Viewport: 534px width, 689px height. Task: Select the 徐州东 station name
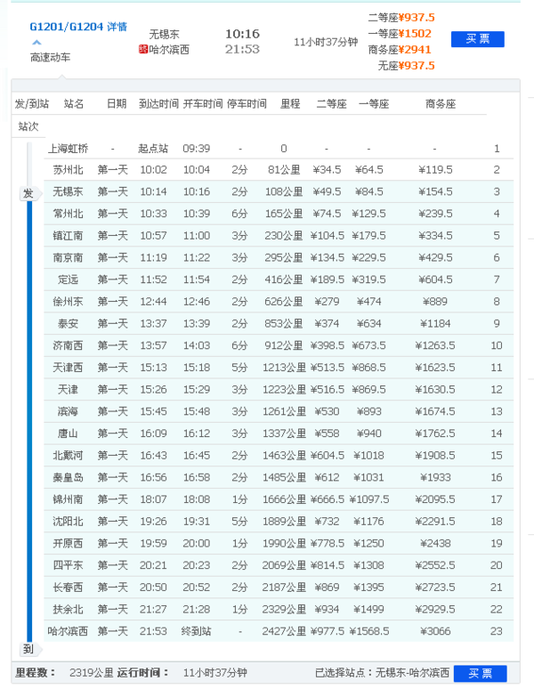click(68, 302)
